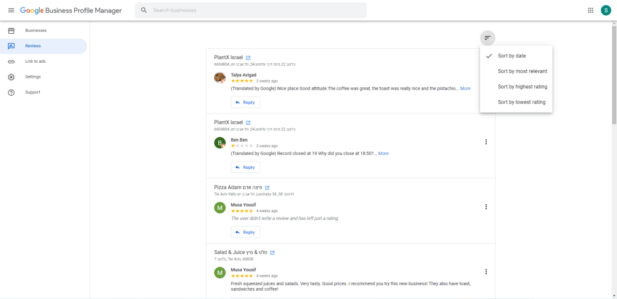
Task: Open Link to ads page
Action: [x=36, y=61]
